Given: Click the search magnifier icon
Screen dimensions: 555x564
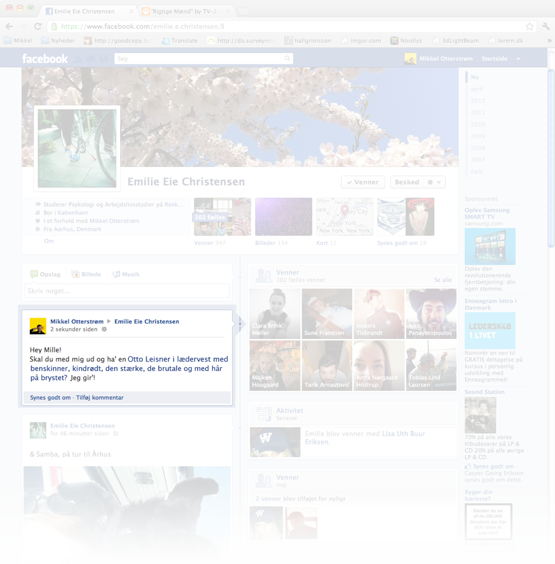Looking at the screenshot, I should (287, 58).
